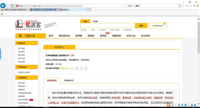Screen dimensions: 200x108
Task: Go back with the browser back arrow
Action: [3, 6]
